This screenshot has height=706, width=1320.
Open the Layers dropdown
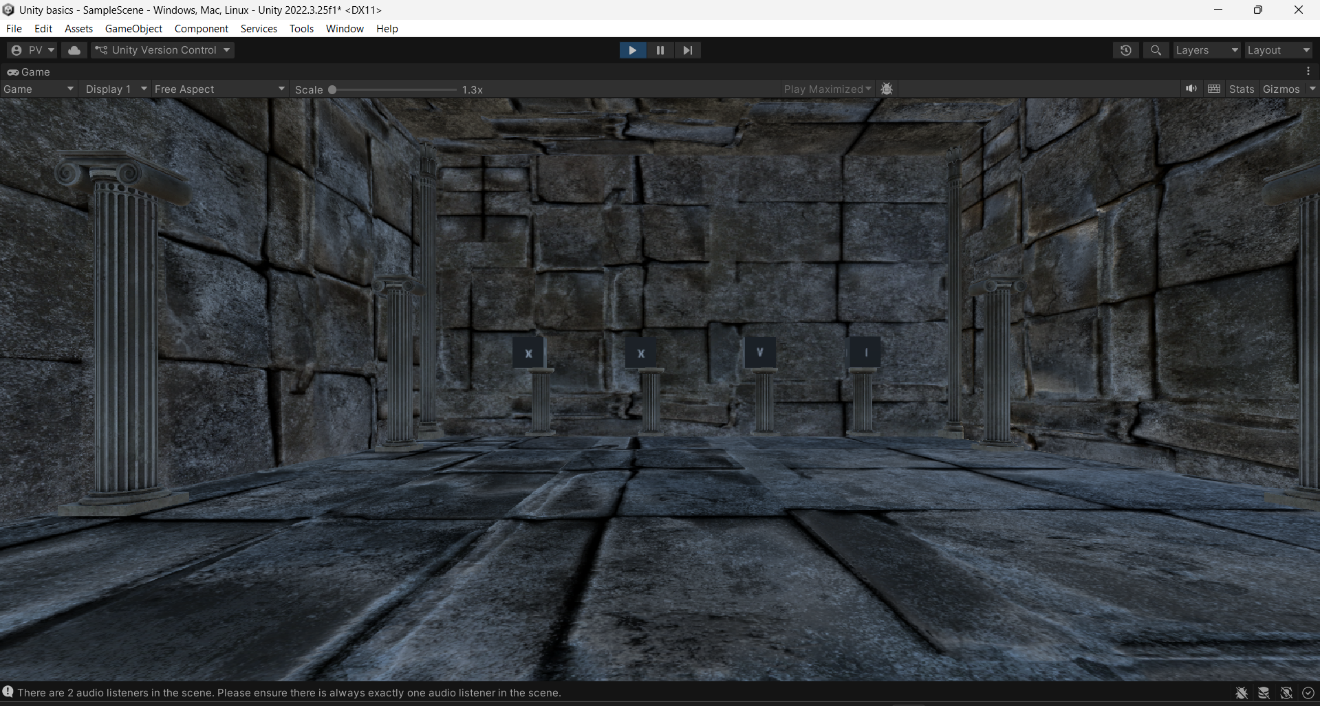pos(1206,50)
